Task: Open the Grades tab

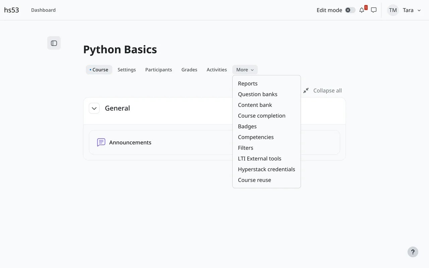Action: [189, 70]
